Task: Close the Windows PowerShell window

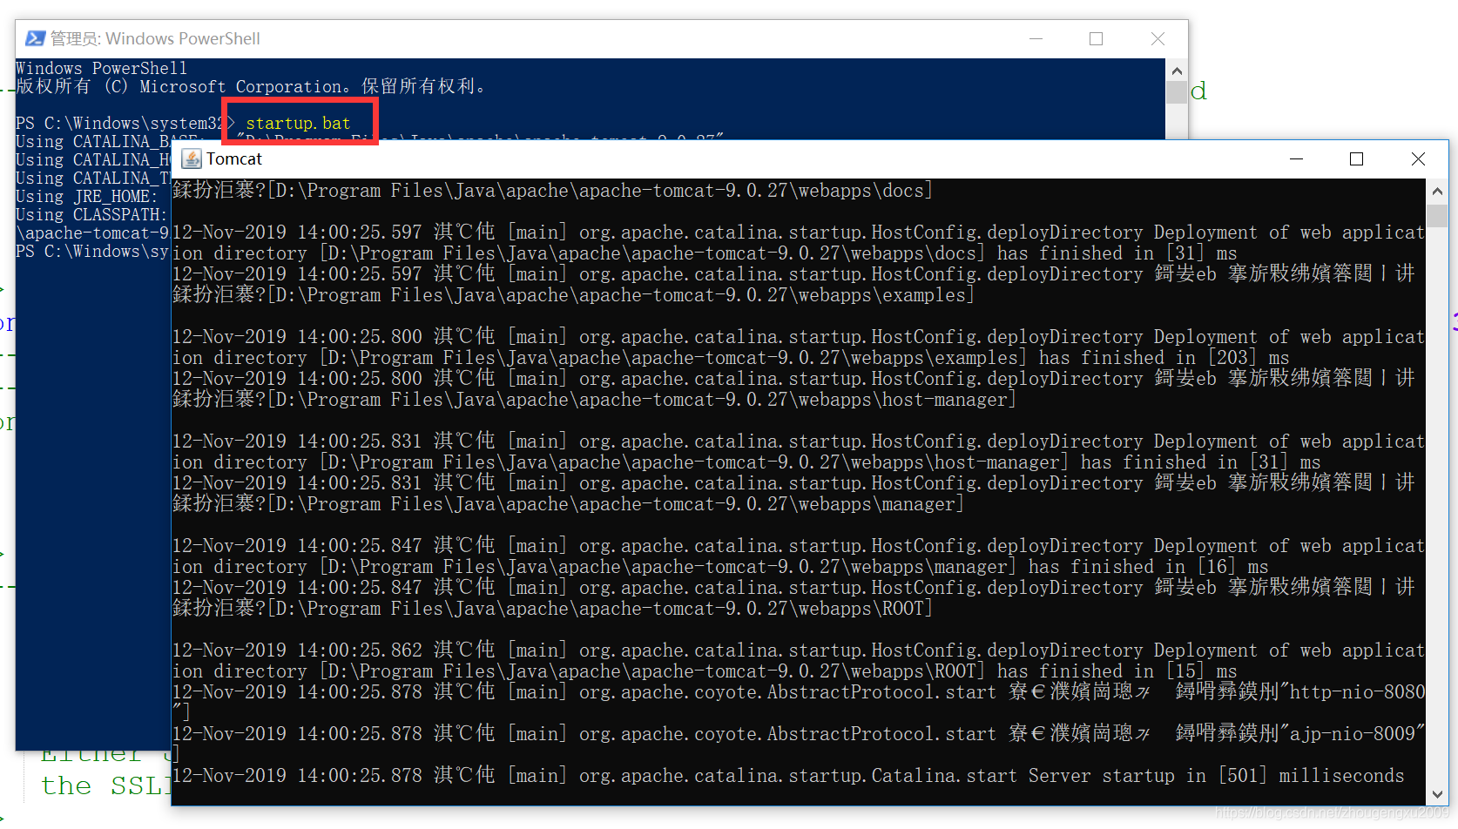Action: click(x=1158, y=38)
